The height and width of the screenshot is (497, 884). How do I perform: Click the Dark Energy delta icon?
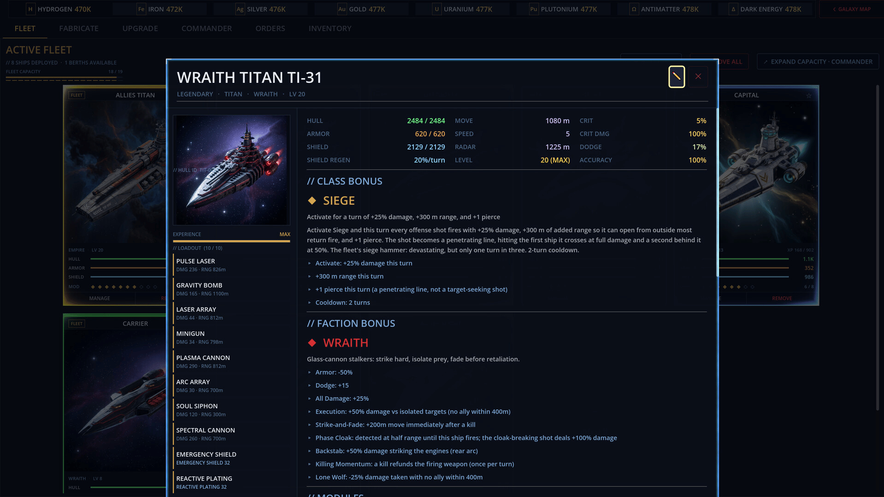pyautogui.click(x=733, y=9)
